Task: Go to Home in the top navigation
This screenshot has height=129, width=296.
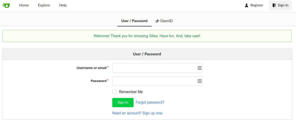Action: coord(24,5)
